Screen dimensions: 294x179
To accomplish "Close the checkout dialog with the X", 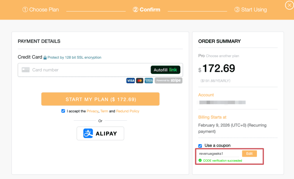I will coord(289,5).
